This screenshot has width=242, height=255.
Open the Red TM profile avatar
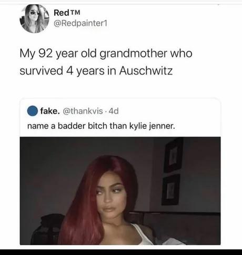click(34, 18)
